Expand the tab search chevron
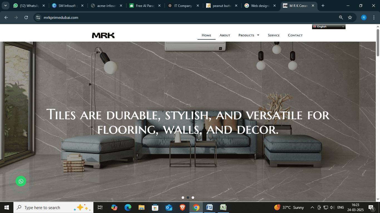 coord(6,6)
